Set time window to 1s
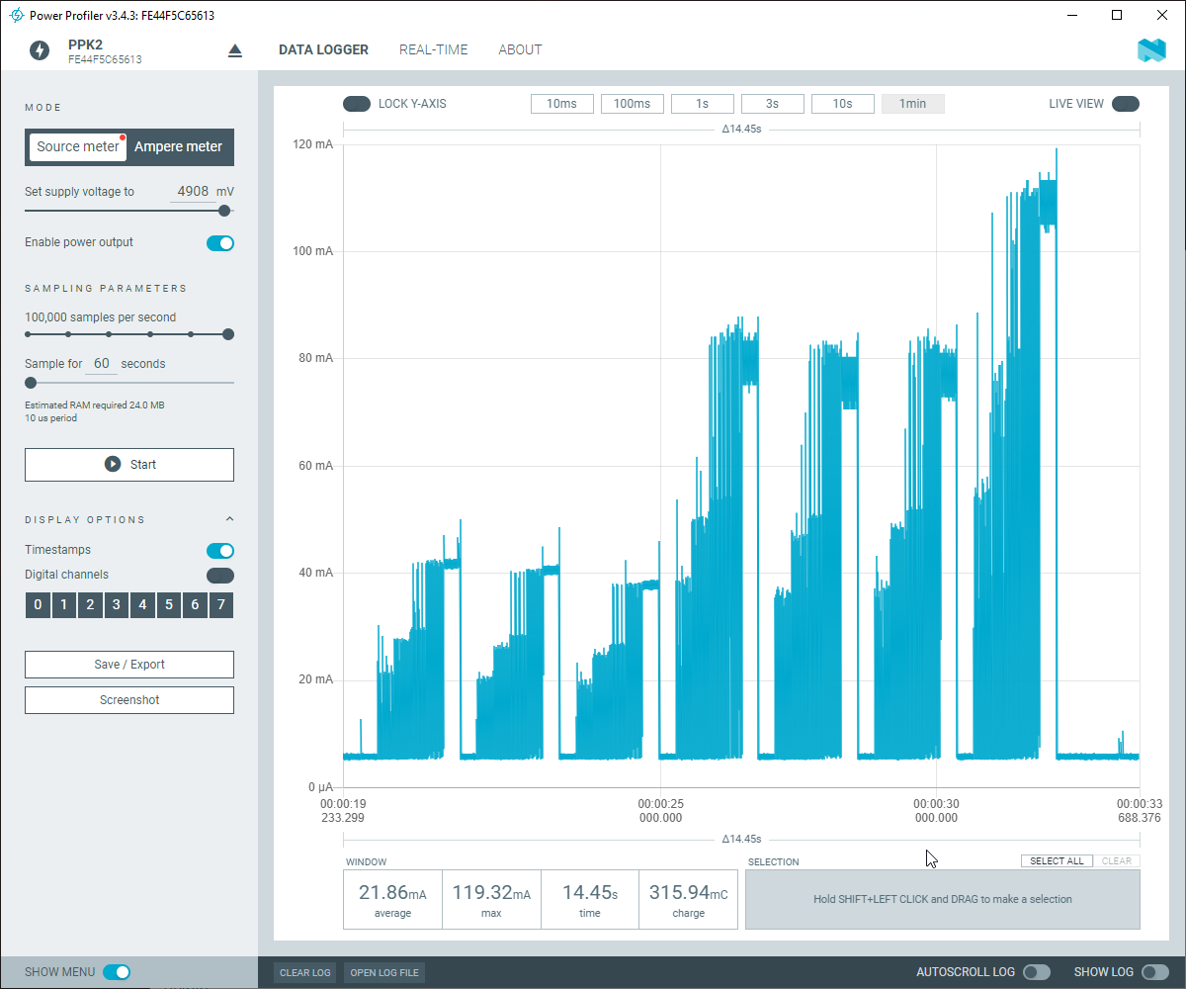 (702, 104)
